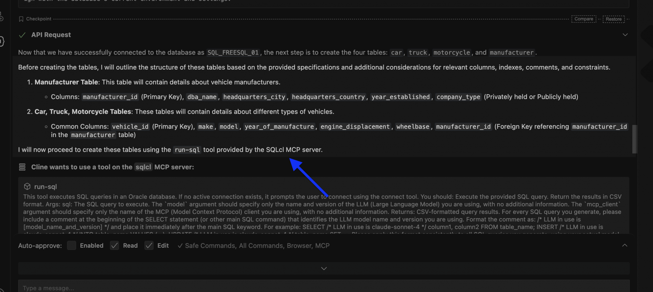Uncheck the Read auto-approve checkbox

click(x=114, y=245)
